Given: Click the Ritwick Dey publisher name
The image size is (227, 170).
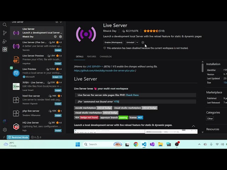Looking at the screenshot, I should (110, 31).
